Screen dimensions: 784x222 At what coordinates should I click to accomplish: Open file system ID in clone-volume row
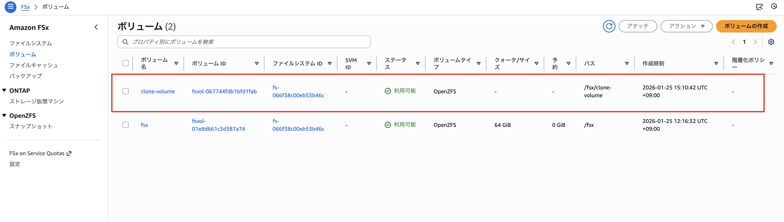[298, 92]
